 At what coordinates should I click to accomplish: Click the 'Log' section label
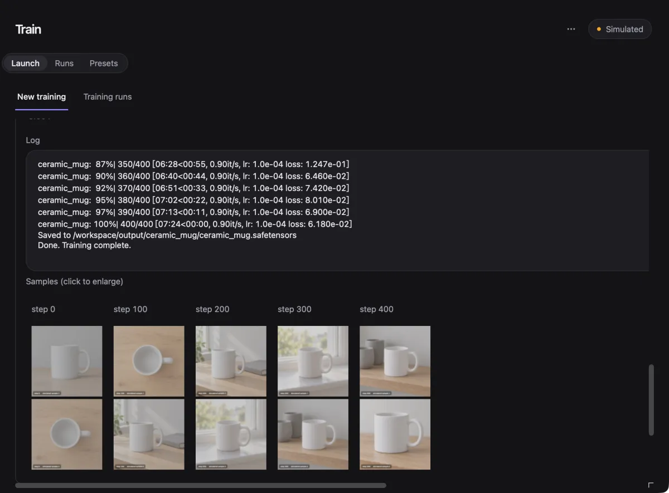coord(33,140)
